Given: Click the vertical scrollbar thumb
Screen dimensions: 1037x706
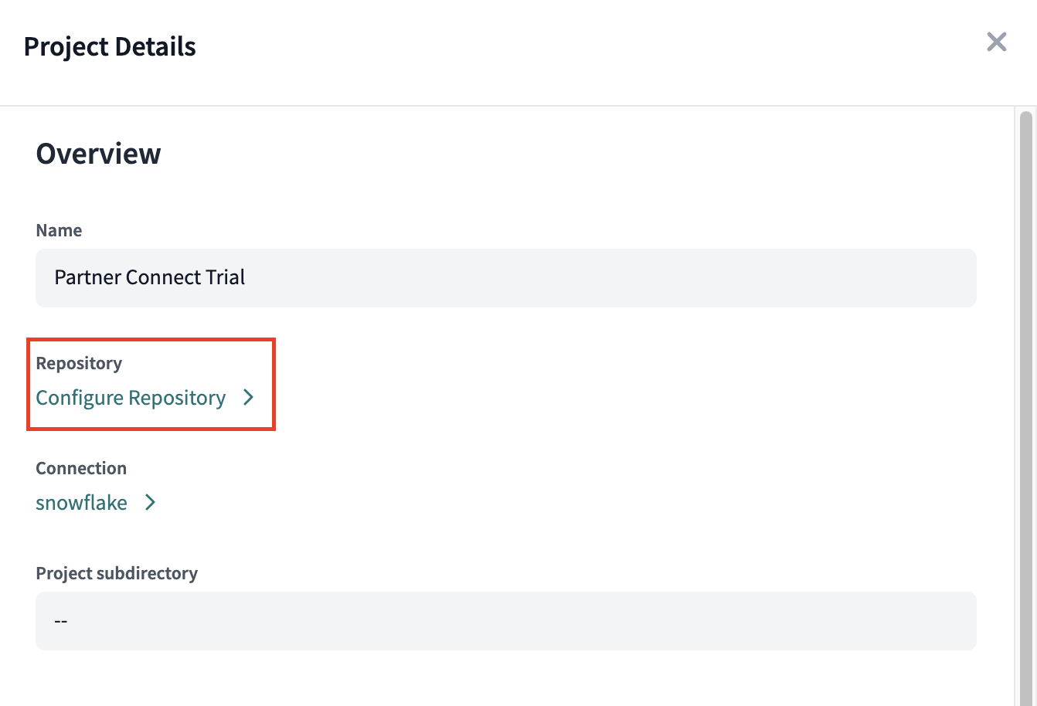Looking at the screenshot, I should point(1026,386).
